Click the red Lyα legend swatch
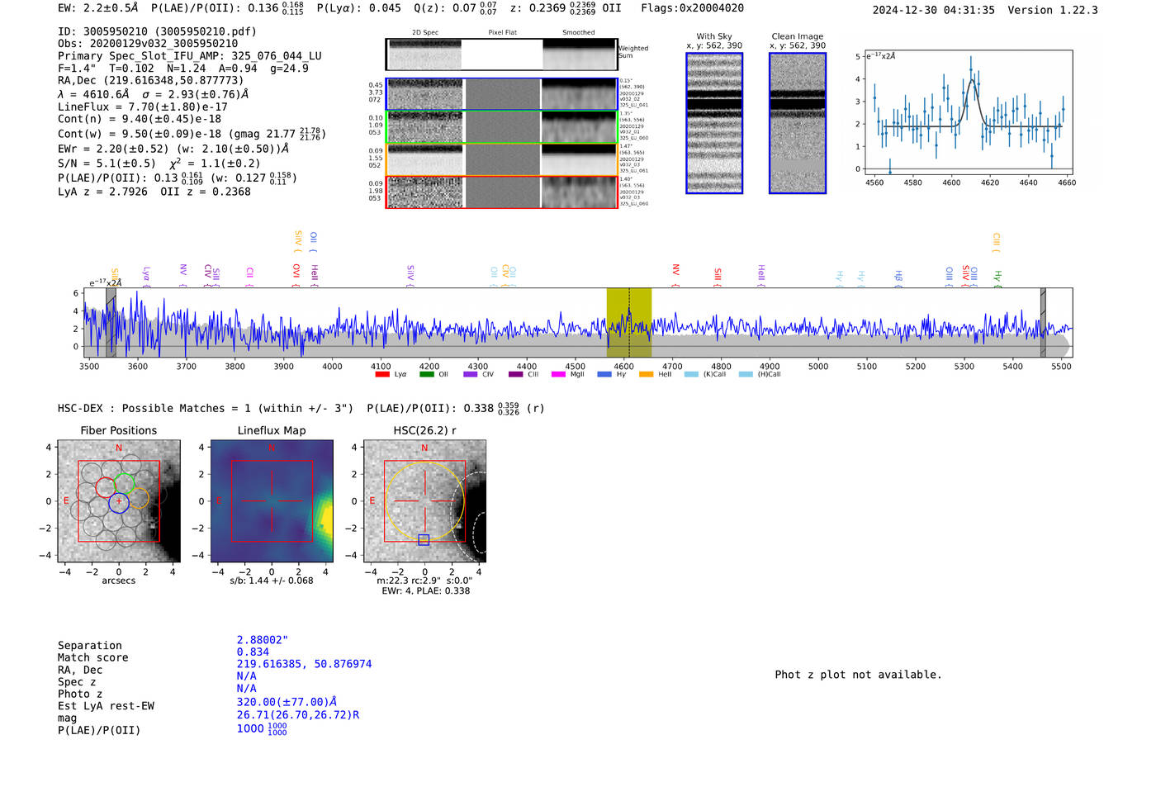The image size is (1156, 787). click(x=382, y=374)
